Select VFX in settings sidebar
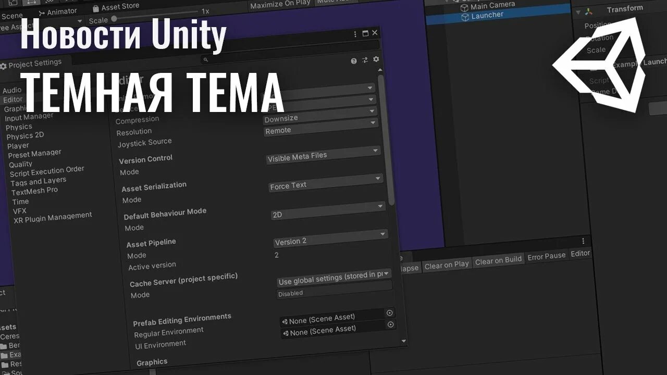This screenshot has width=667, height=375. tap(20, 211)
